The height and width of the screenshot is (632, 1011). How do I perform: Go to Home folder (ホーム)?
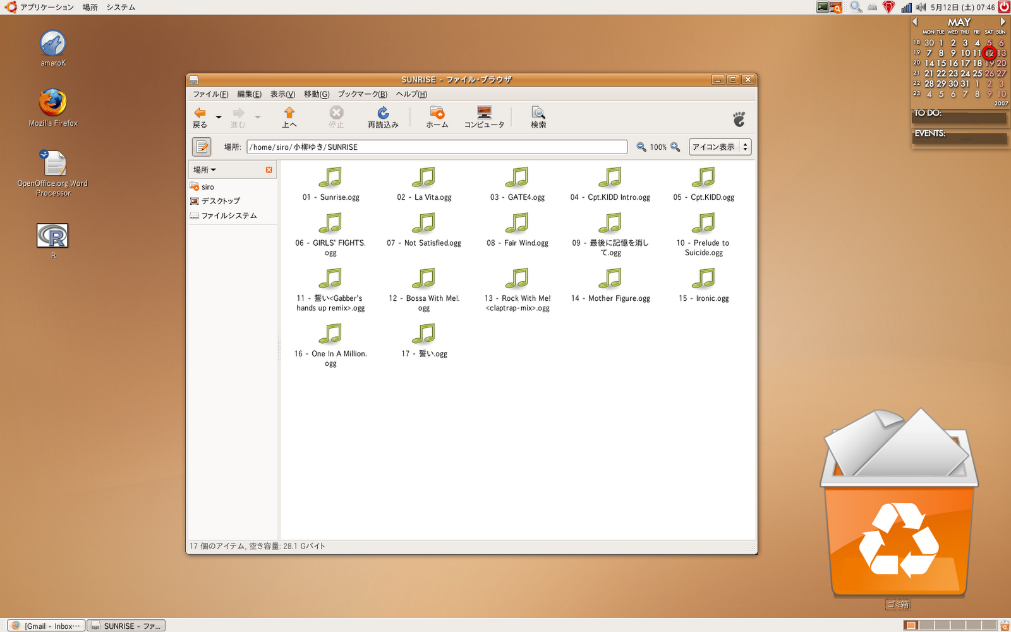coord(437,118)
